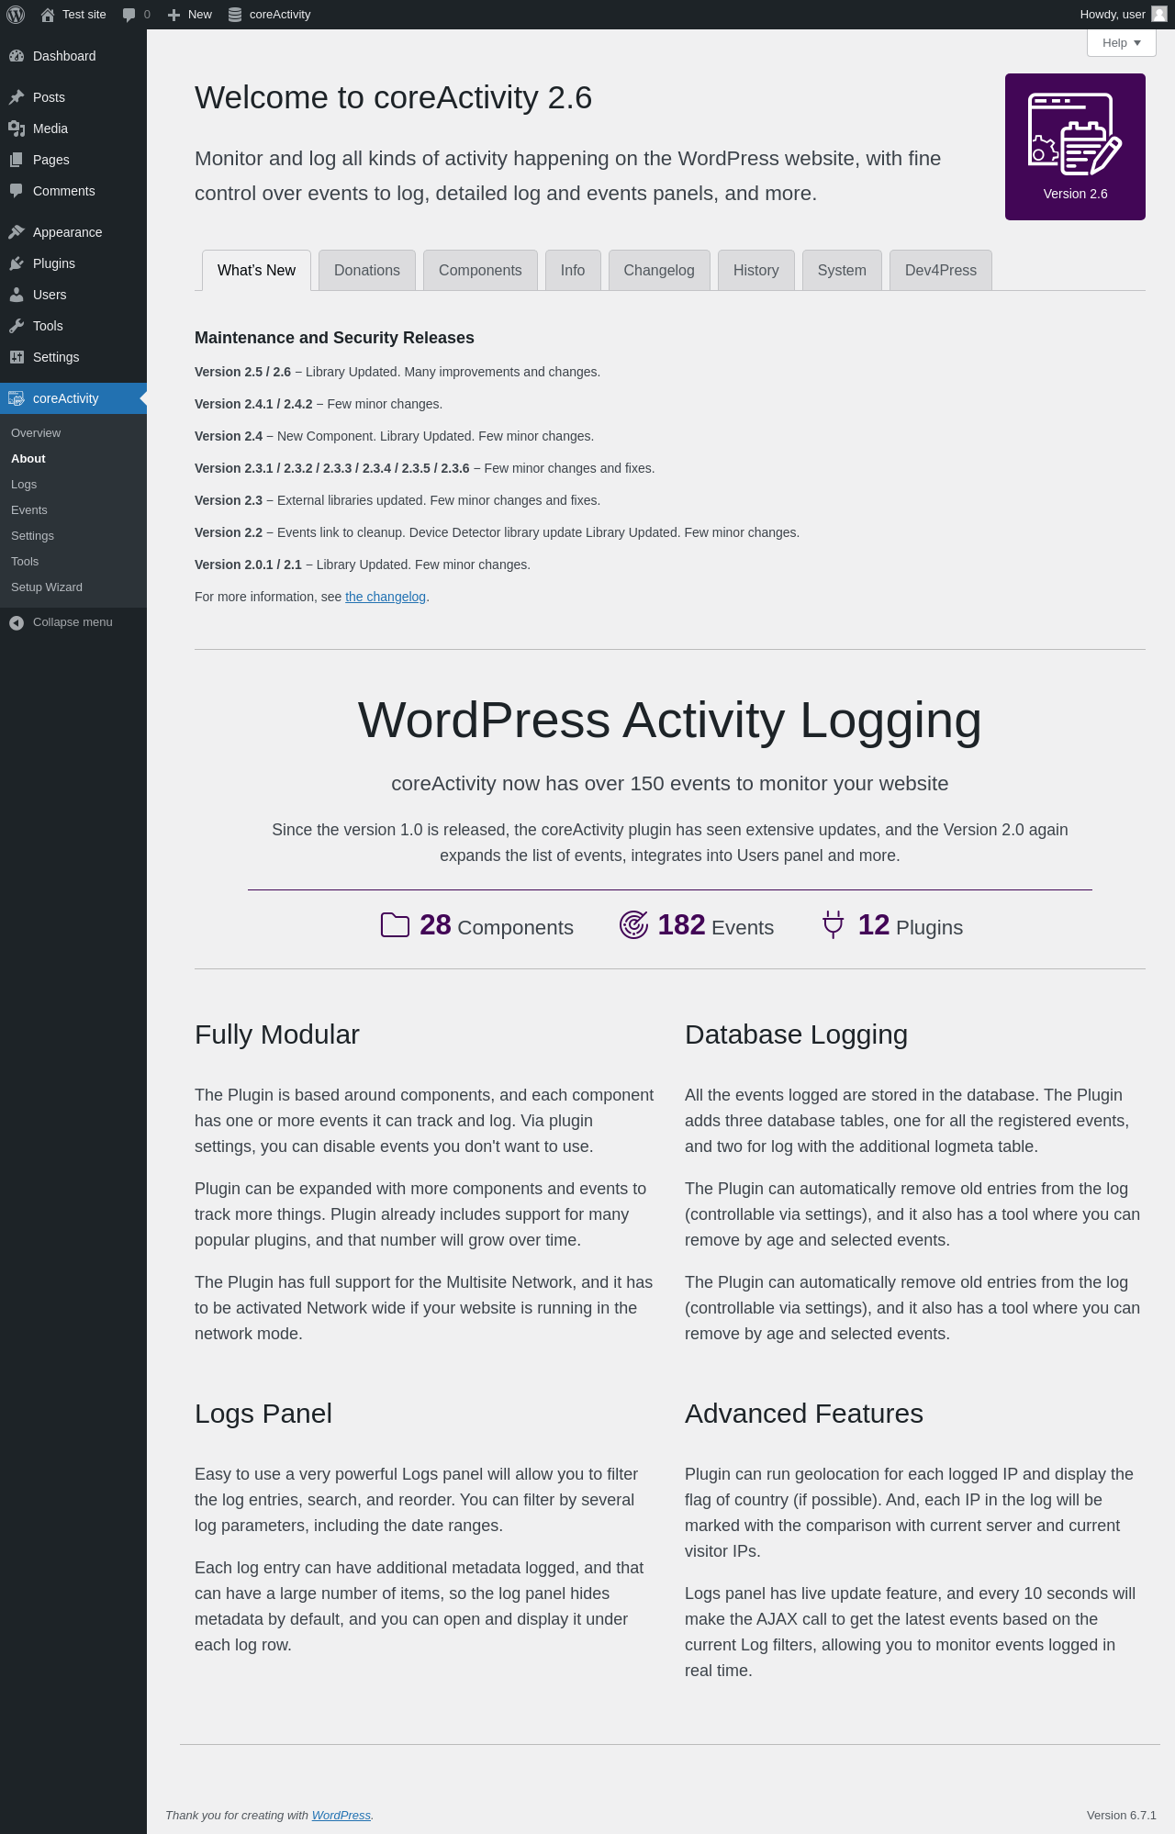Open the Appearance menu label
This screenshot has width=1175, height=1834.
pyautogui.click(x=68, y=232)
